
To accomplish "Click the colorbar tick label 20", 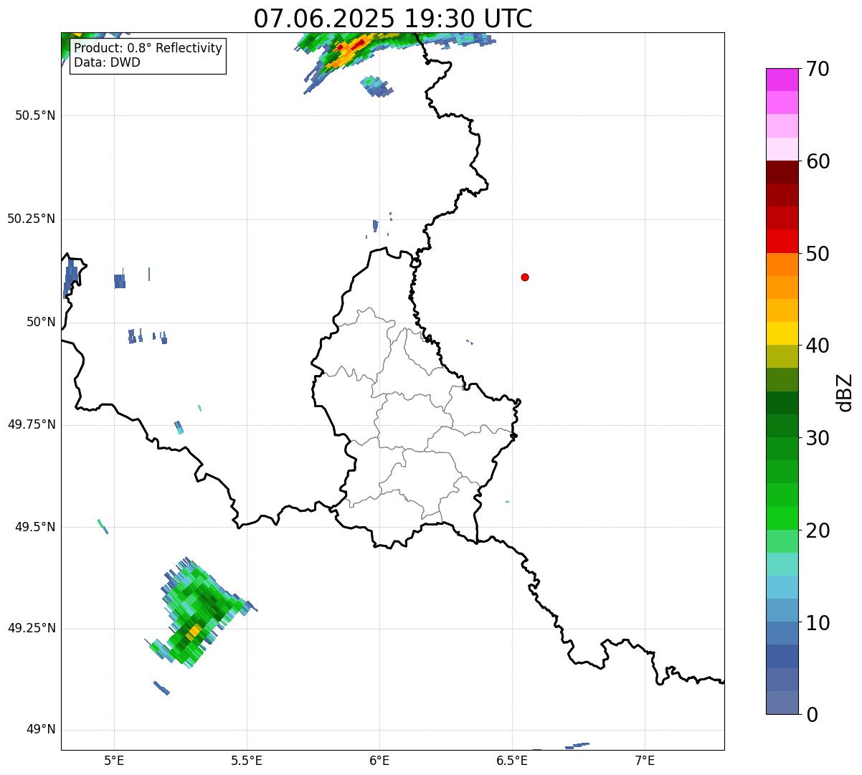I will [x=818, y=531].
